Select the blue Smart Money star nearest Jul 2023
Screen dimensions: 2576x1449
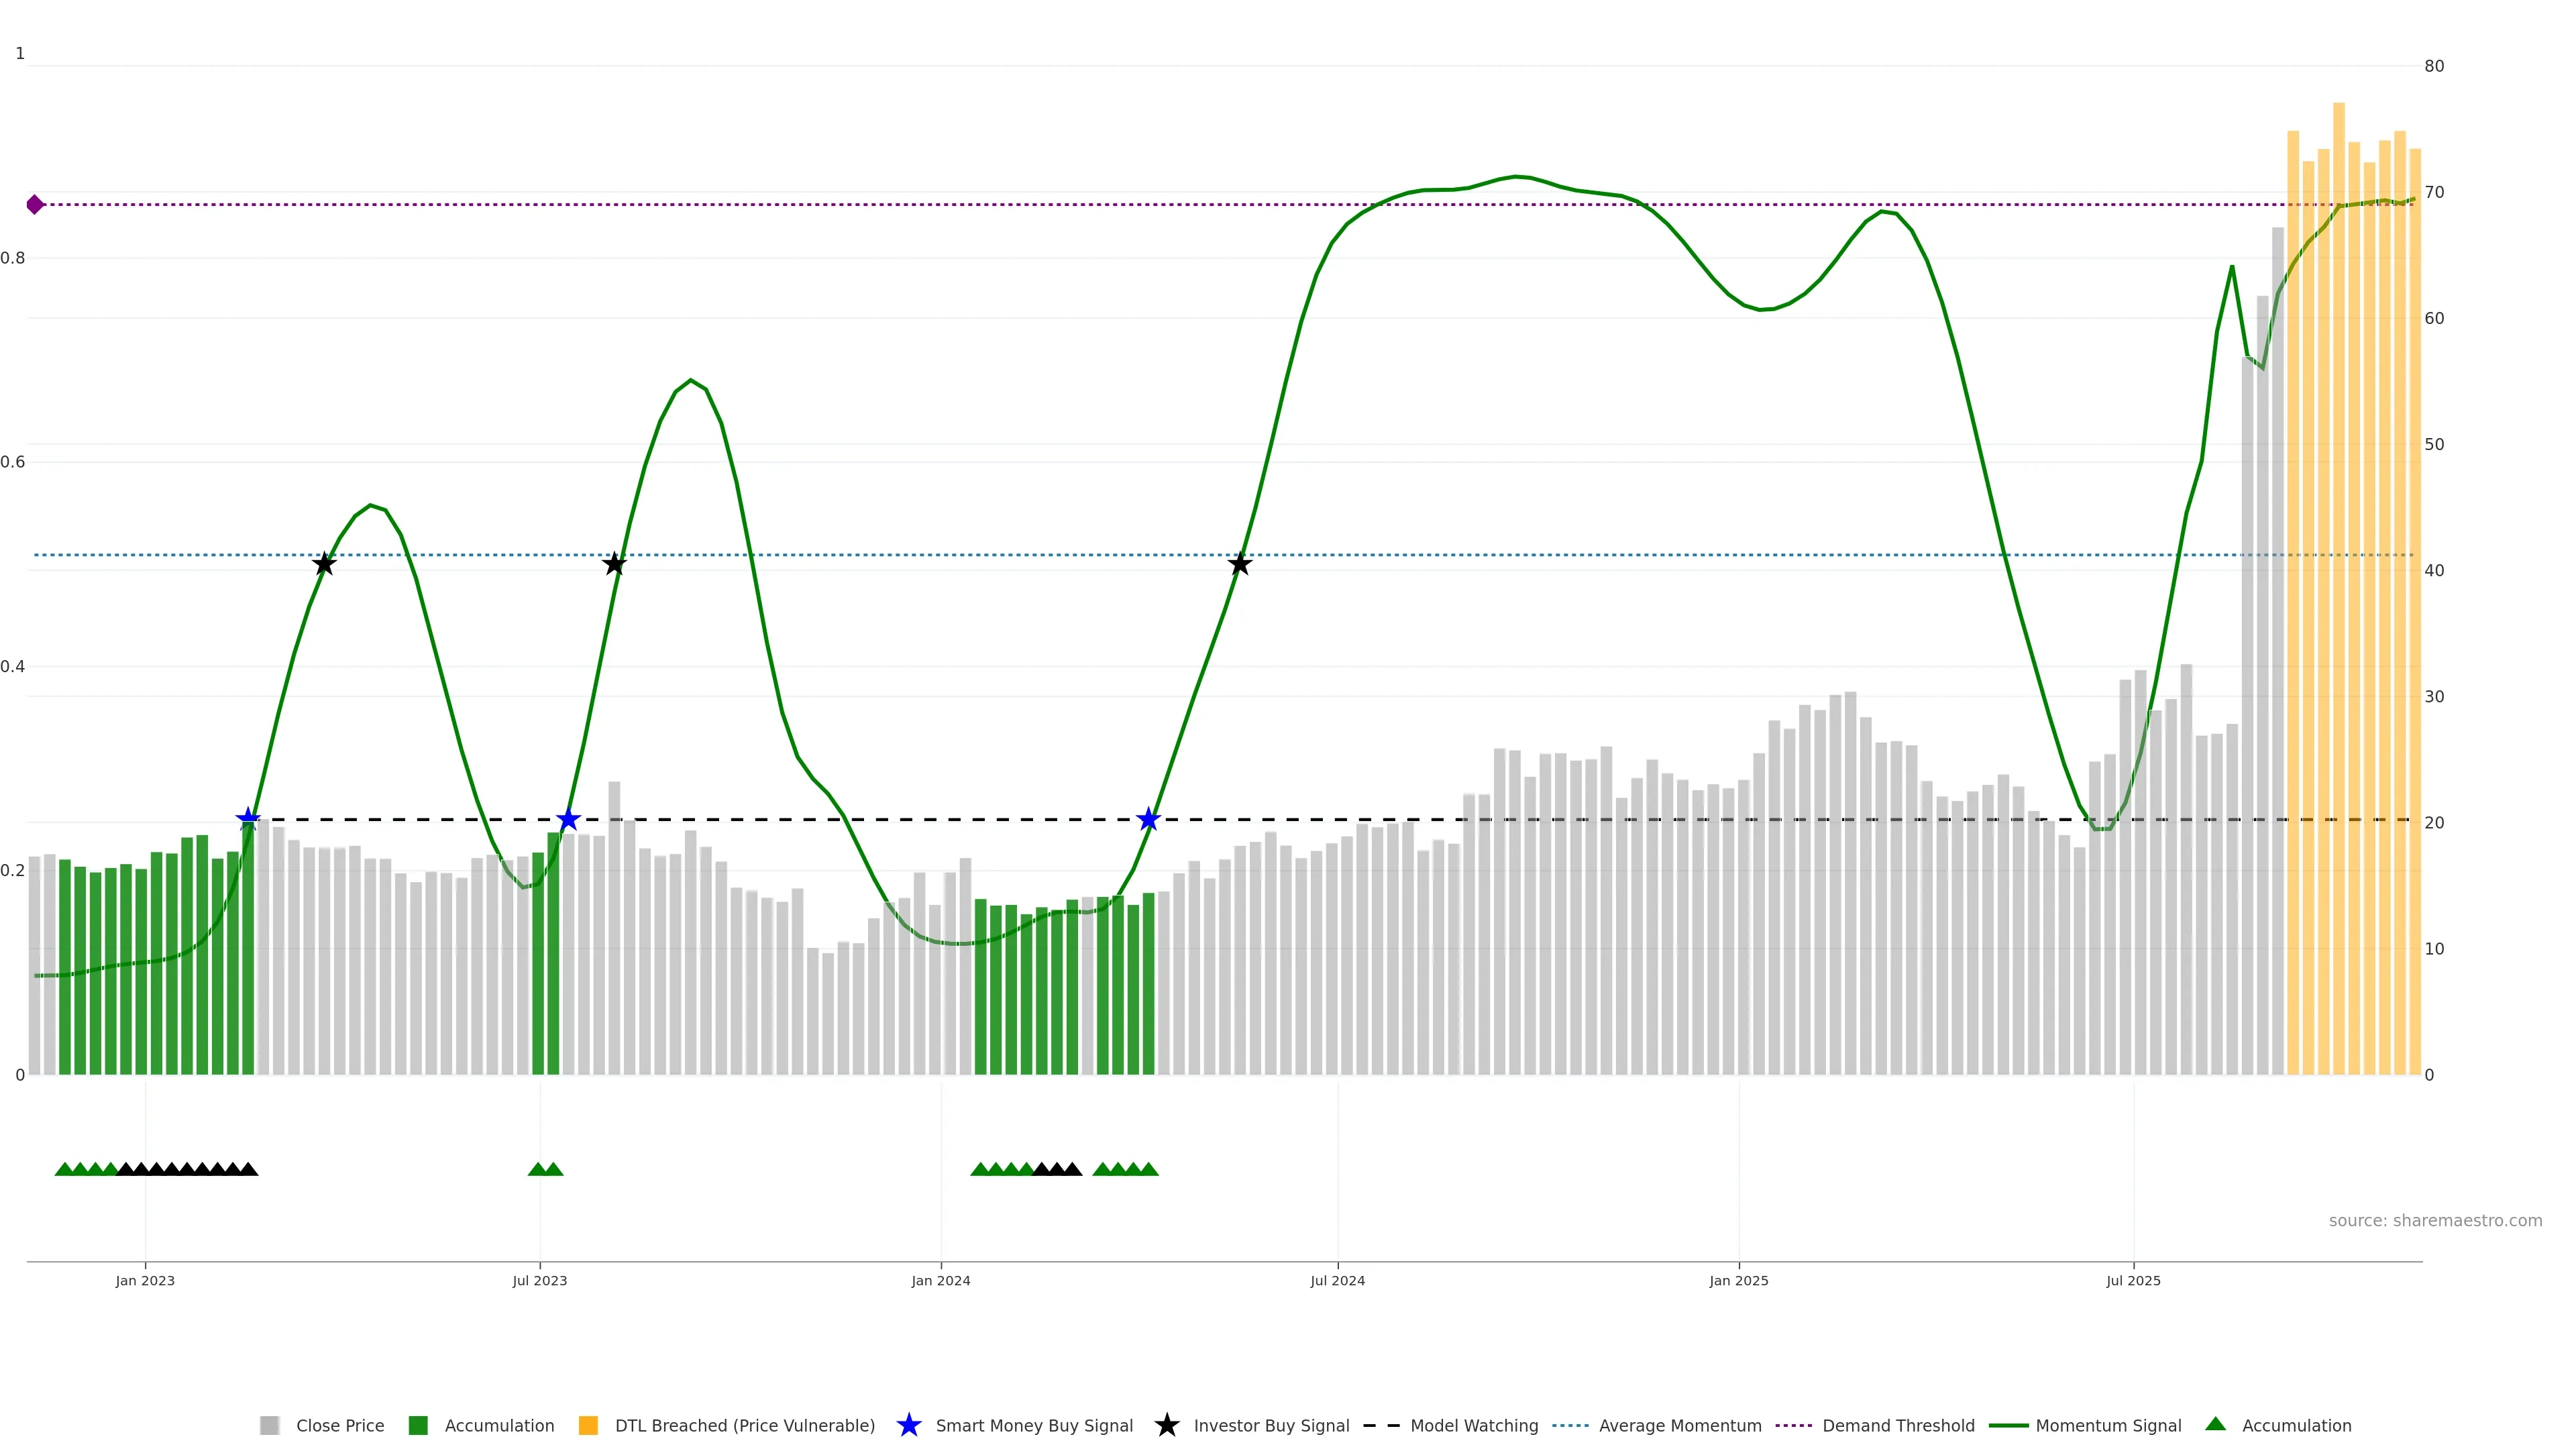[568, 820]
